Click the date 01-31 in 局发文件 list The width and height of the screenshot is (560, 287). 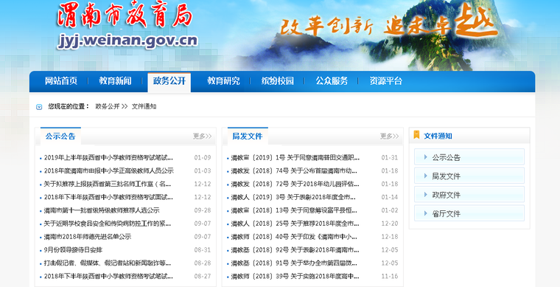point(390,158)
